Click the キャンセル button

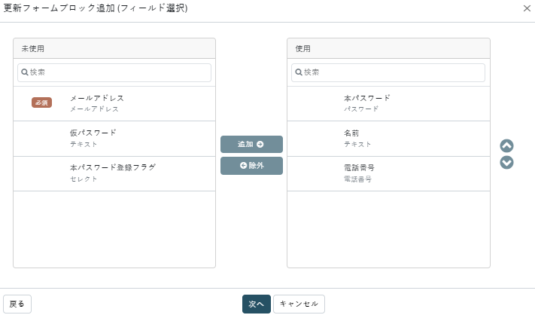coord(299,304)
